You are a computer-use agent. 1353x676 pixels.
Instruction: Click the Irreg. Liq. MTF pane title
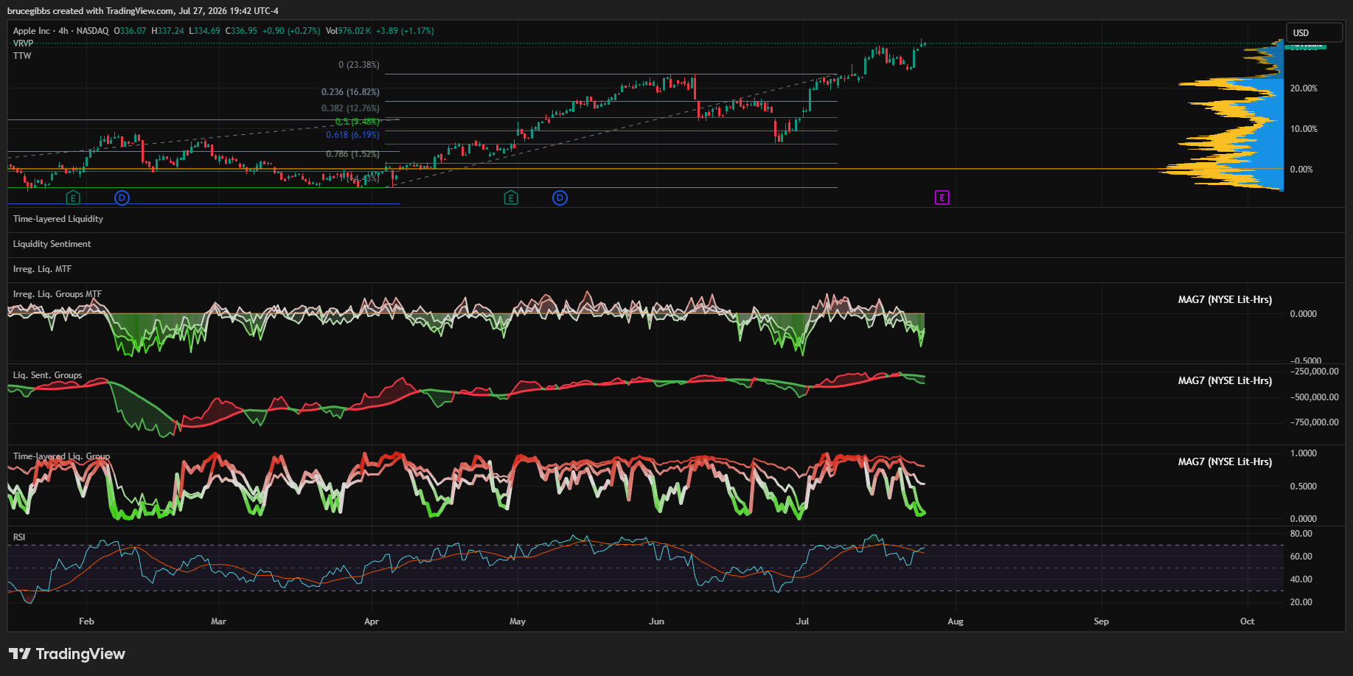click(42, 269)
